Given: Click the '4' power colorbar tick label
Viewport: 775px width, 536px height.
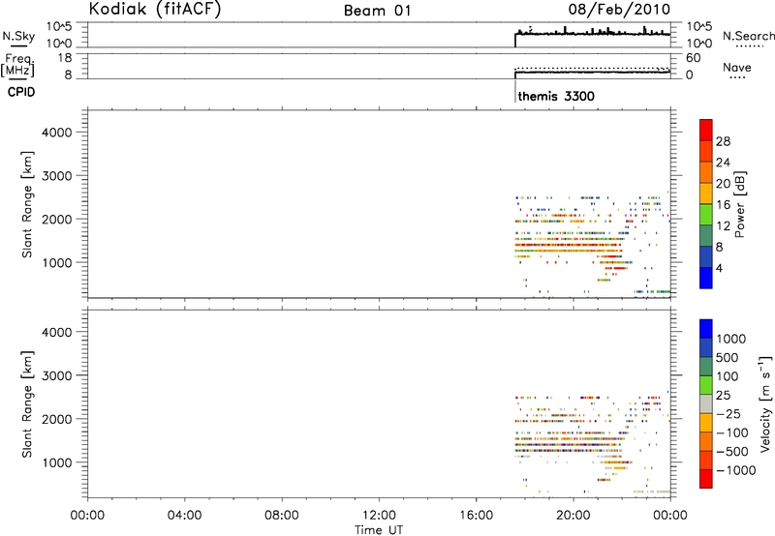Looking at the screenshot, I should [x=719, y=268].
